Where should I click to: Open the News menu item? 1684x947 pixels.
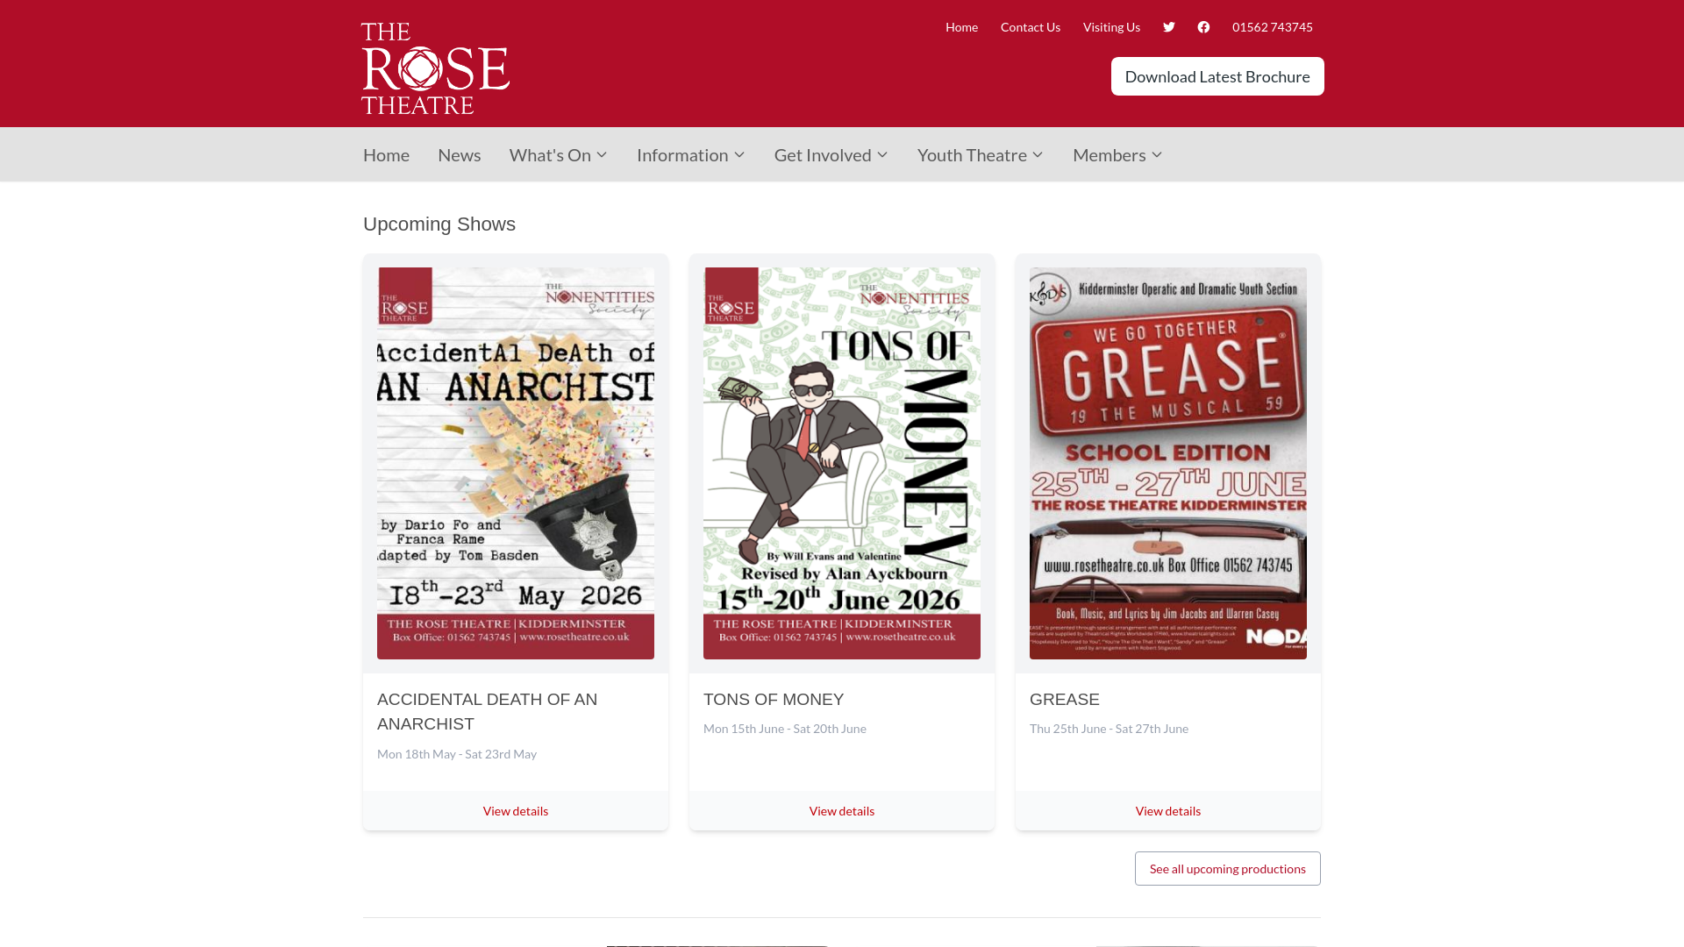point(459,155)
